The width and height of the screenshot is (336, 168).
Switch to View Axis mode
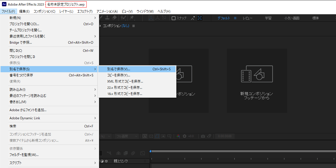[164, 18]
